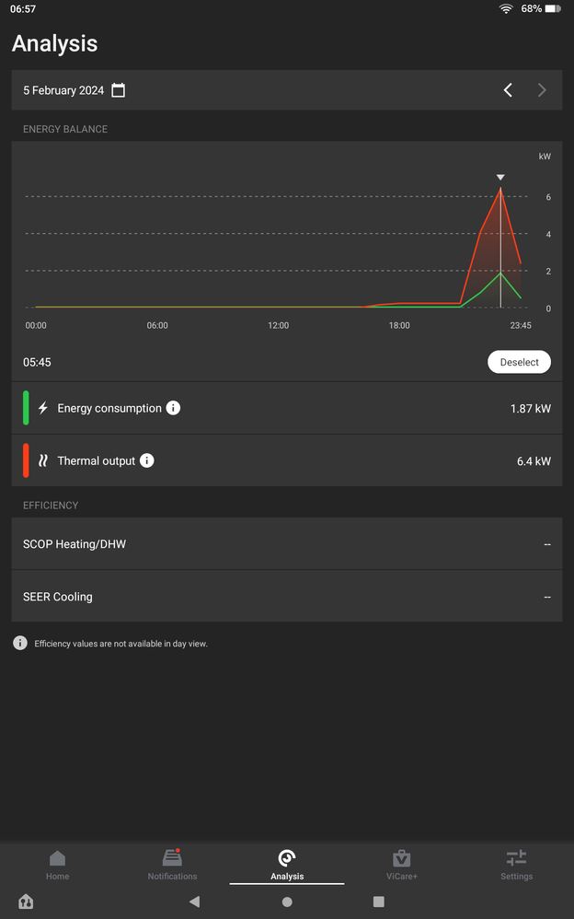Open the Settings tab
This screenshot has width=574, height=919.
tap(516, 865)
